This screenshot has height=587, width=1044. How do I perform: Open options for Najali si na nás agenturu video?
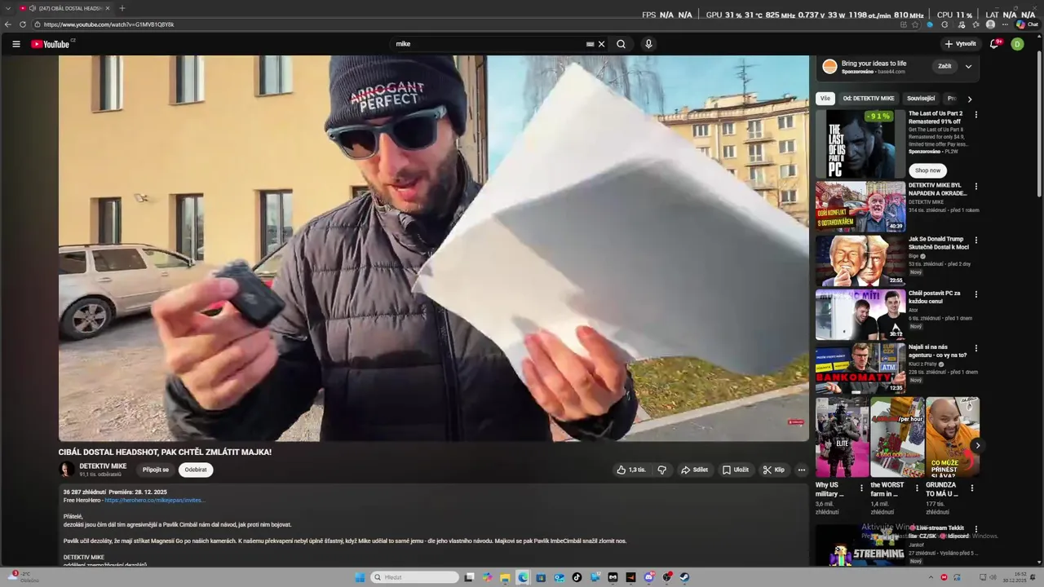(x=975, y=348)
